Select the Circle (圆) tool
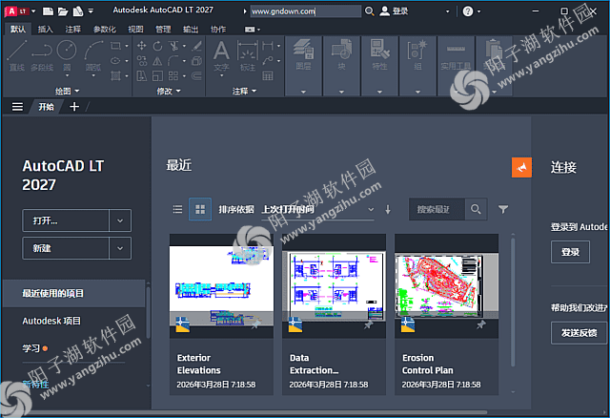This screenshot has width=610, height=418. tap(67, 55)
